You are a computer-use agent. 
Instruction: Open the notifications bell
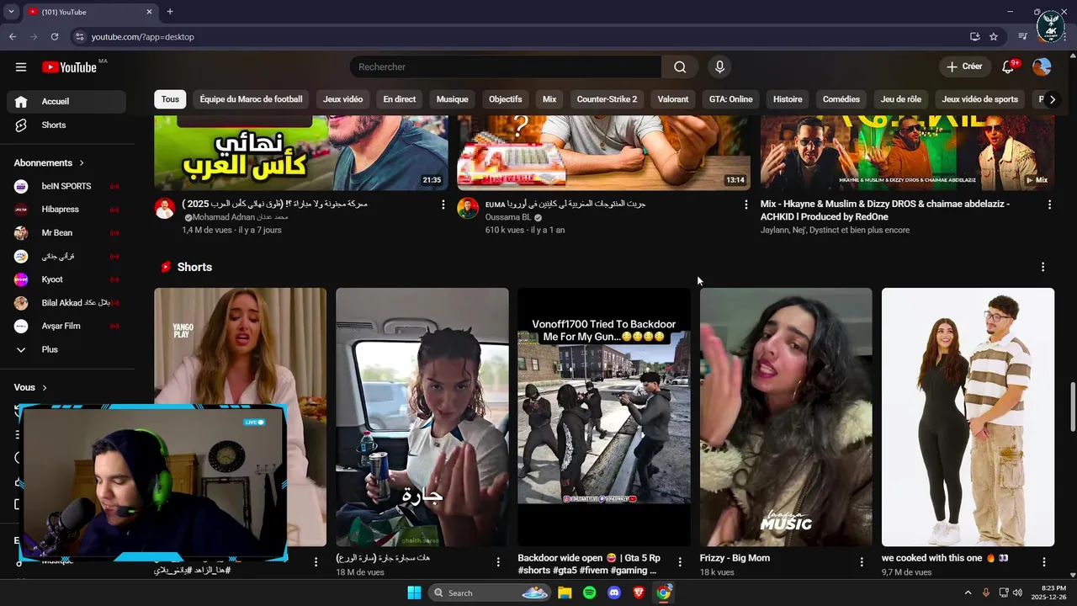pyautogui.click(x=1008, y=66)
